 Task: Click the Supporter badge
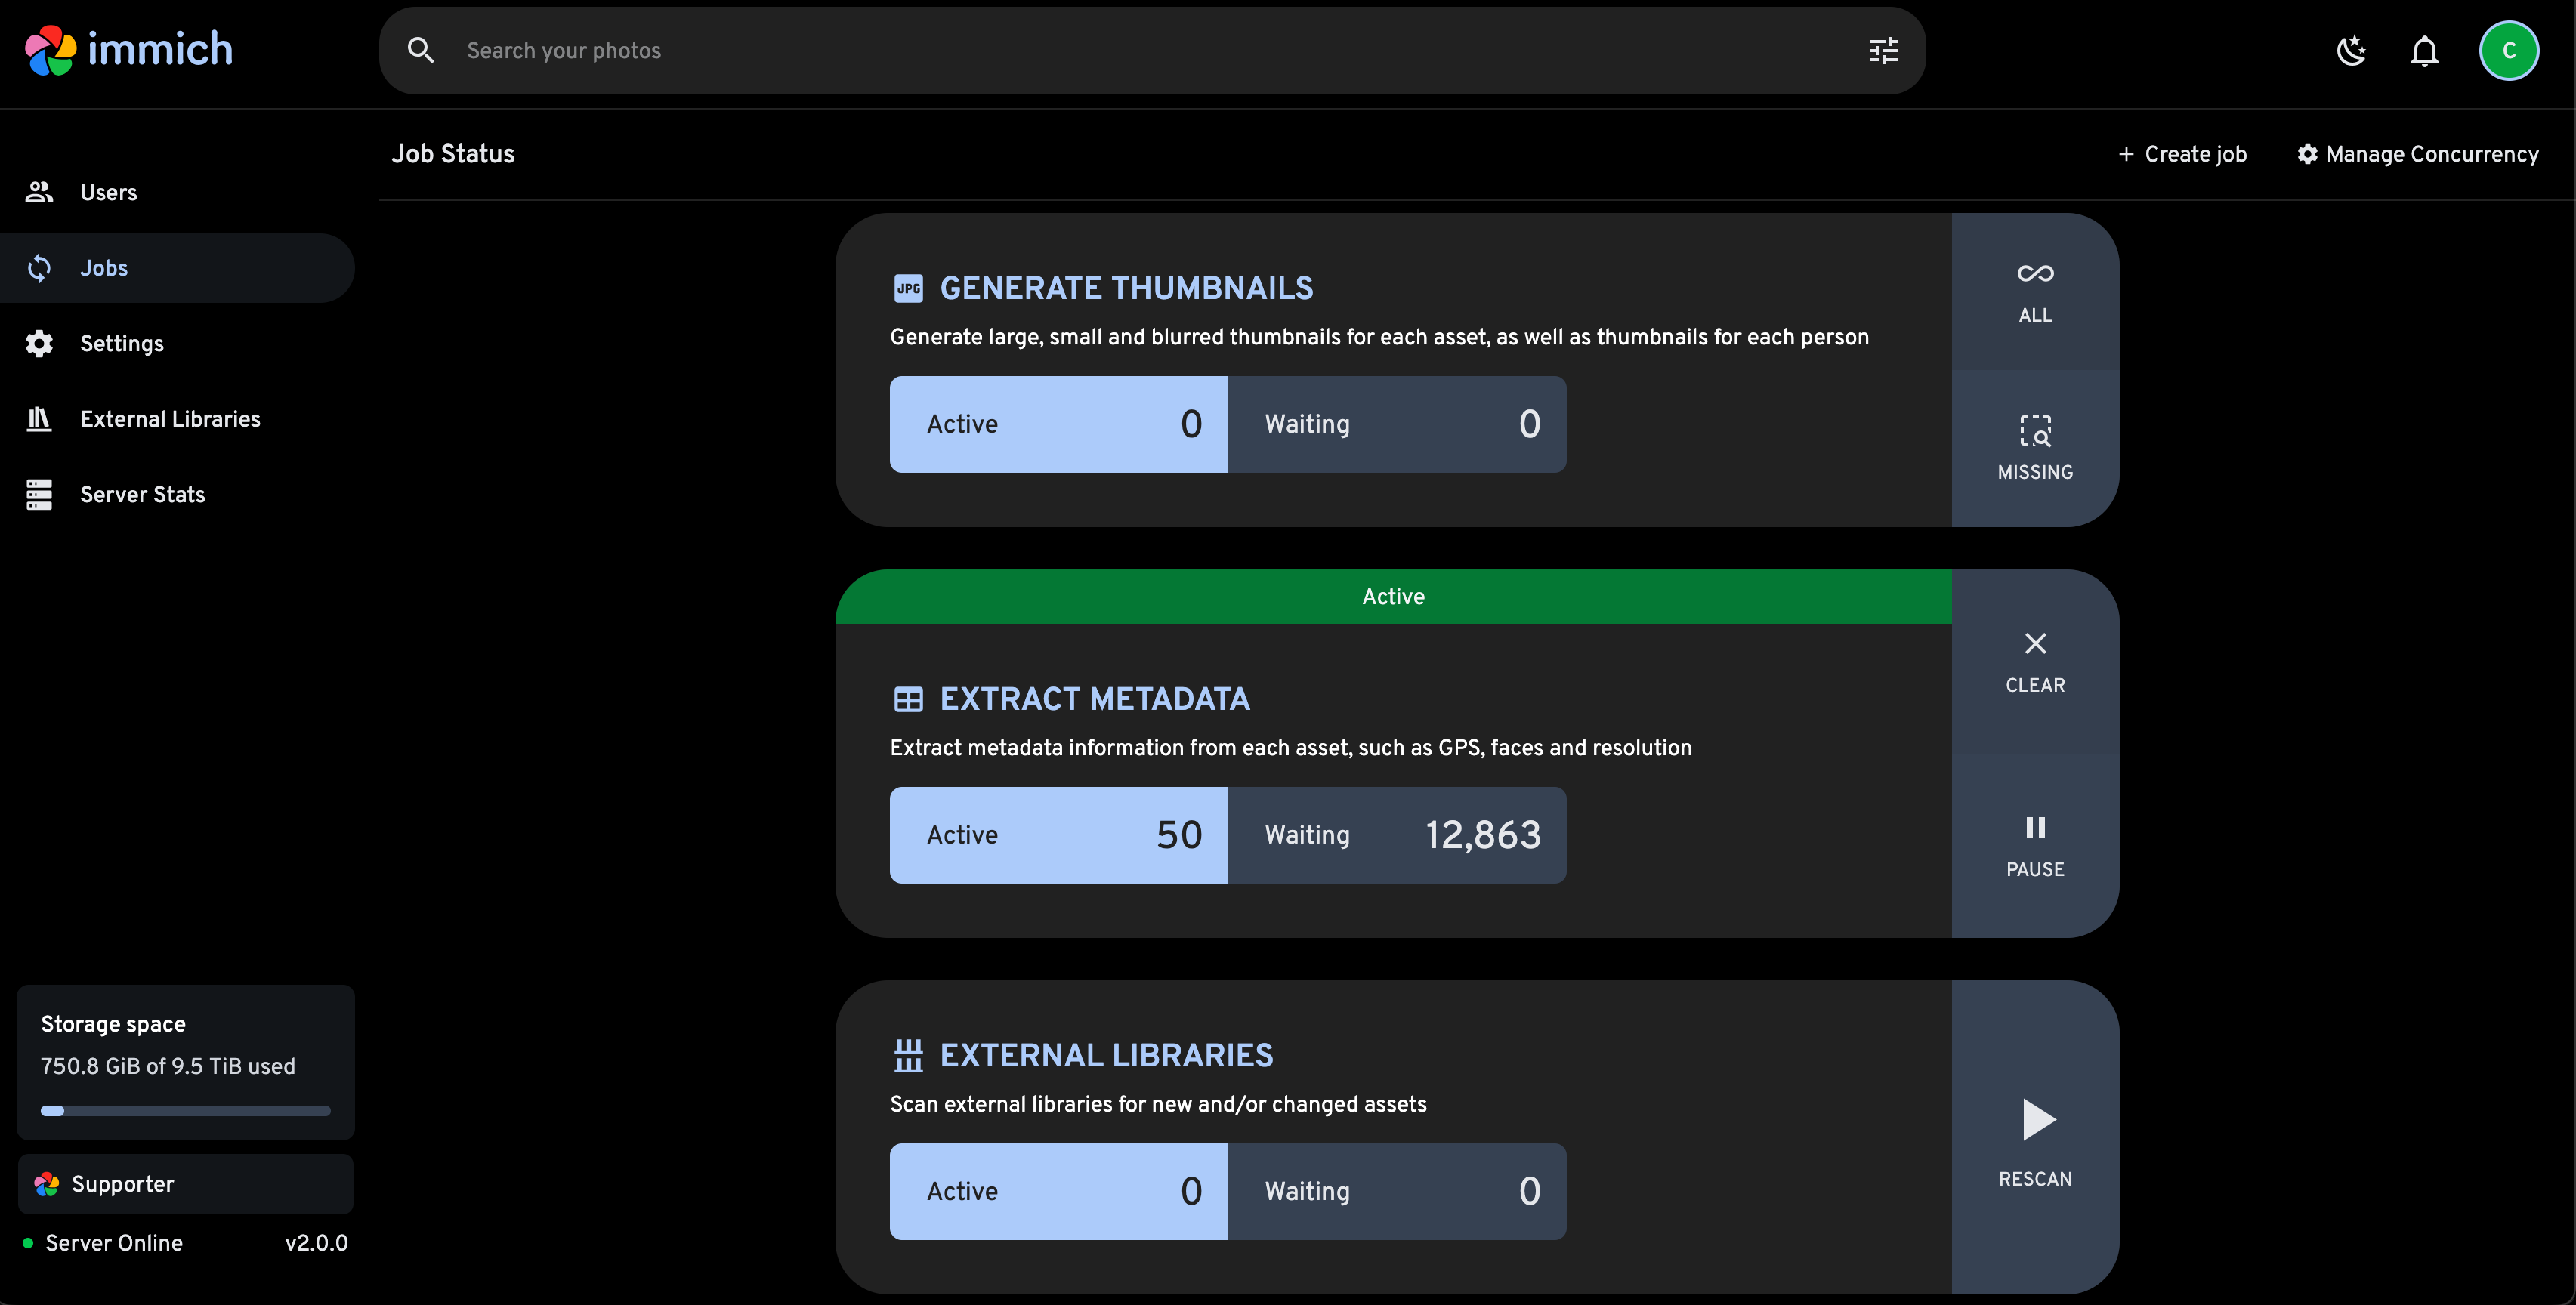coord(185,1184)
